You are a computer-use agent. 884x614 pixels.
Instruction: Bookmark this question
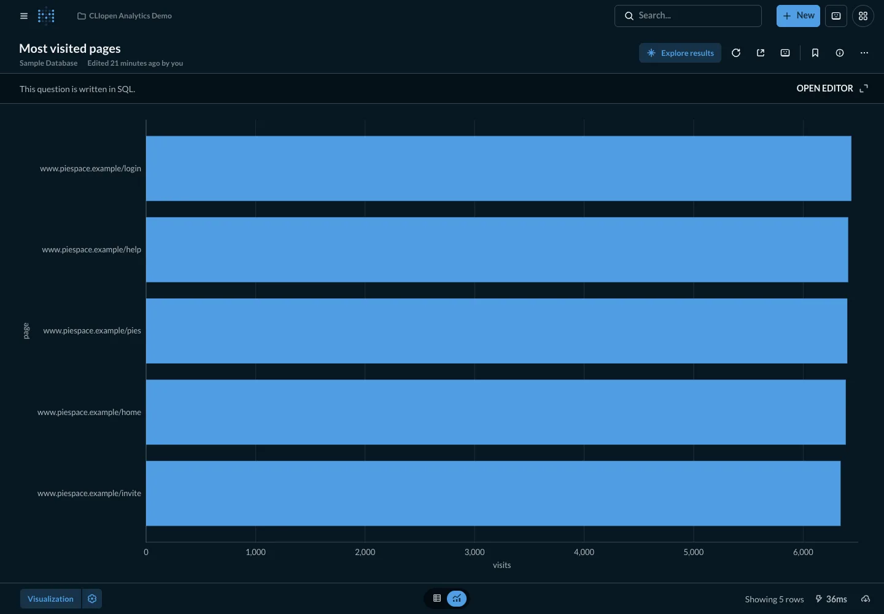(815, 53)
